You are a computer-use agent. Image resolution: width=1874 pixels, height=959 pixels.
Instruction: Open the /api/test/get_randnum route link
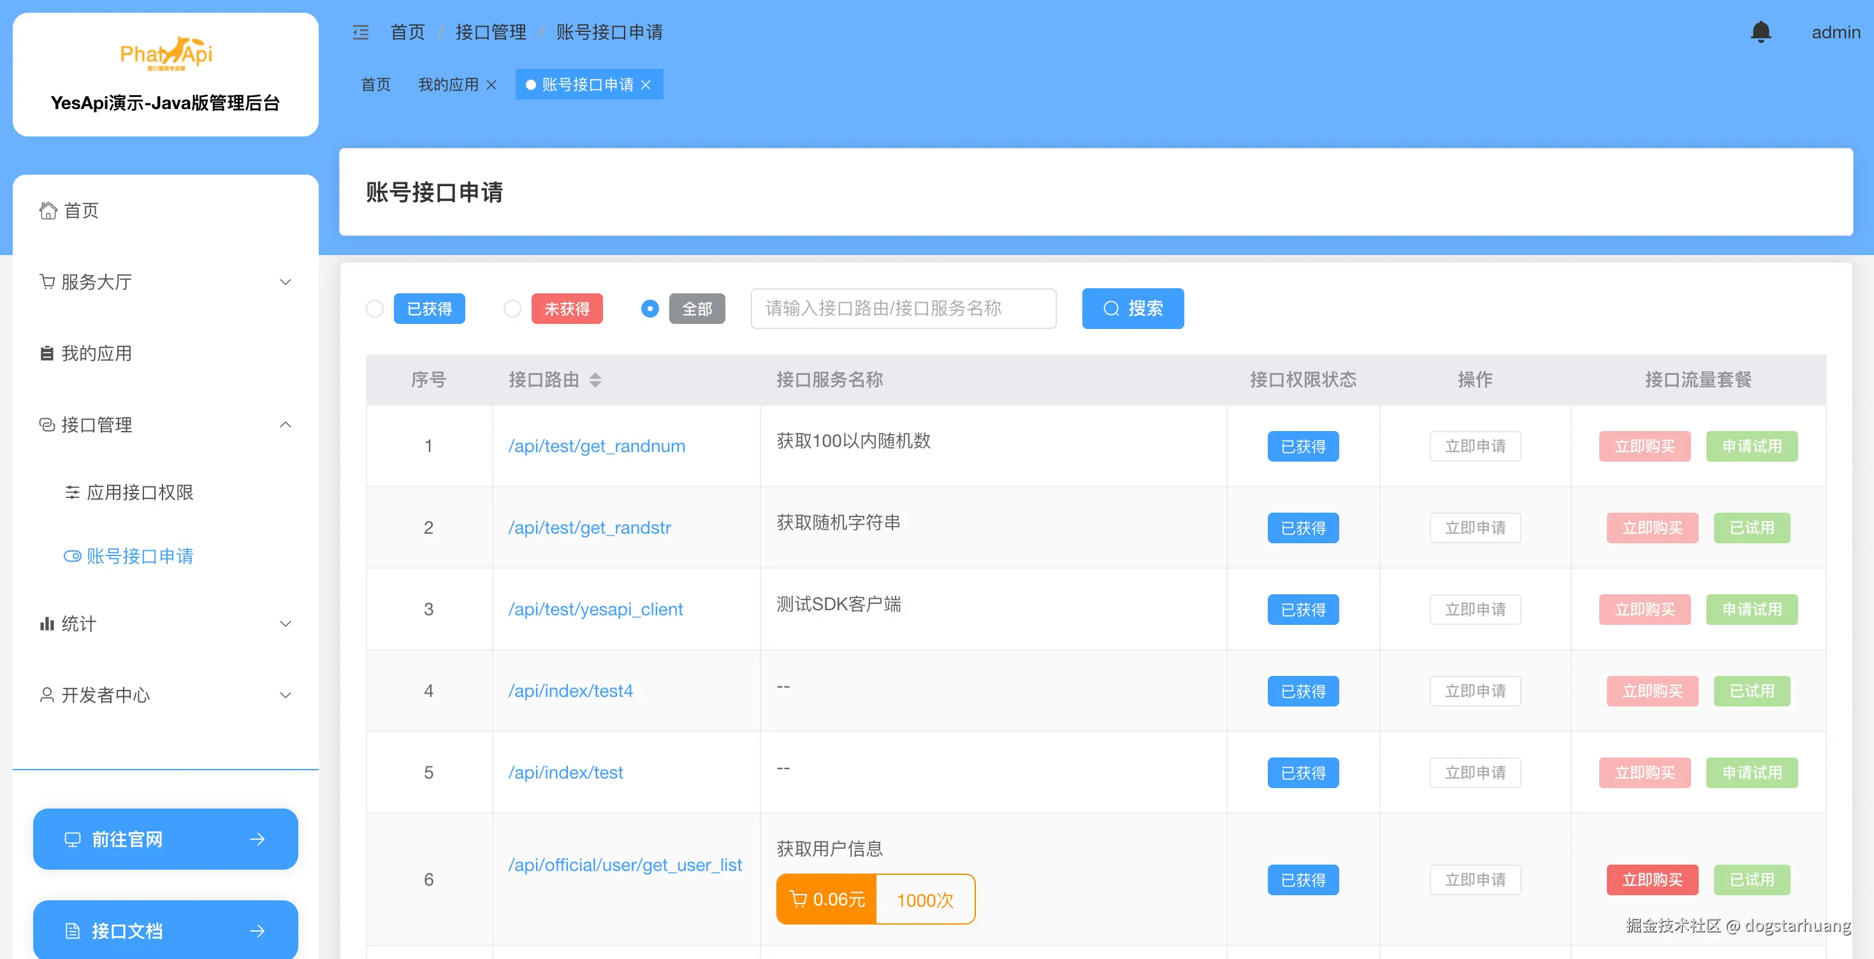596,446
